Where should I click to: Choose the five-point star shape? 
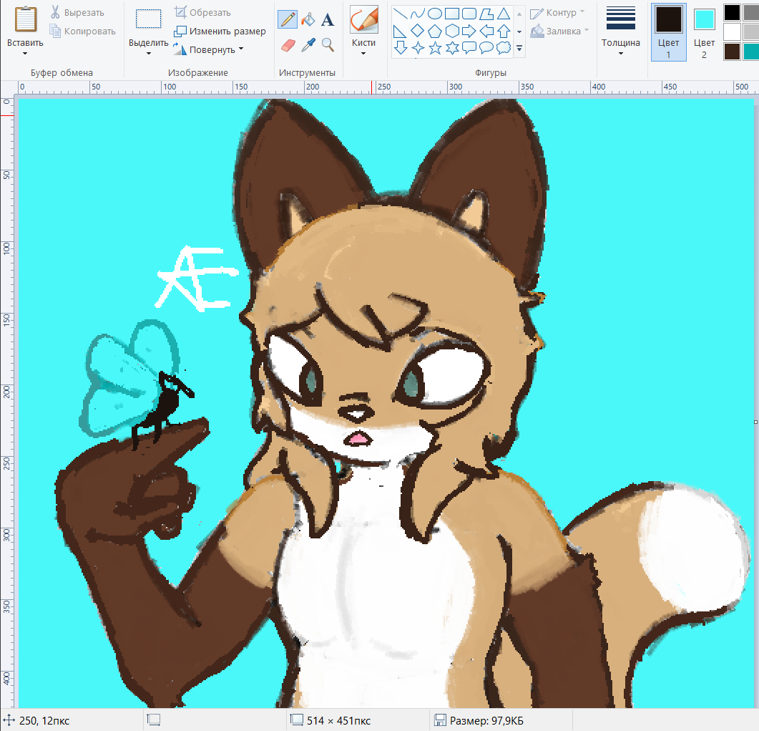point(436,48)
